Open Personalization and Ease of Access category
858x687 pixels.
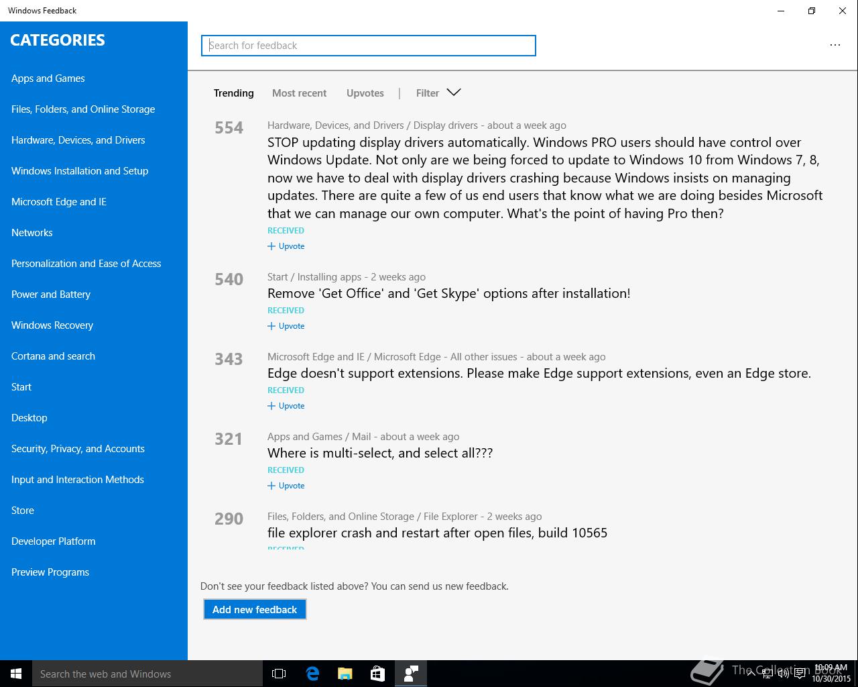[86, 264]
